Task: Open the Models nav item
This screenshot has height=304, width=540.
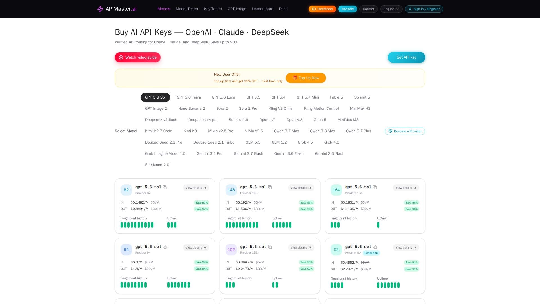Action: [x=164, y=9]
